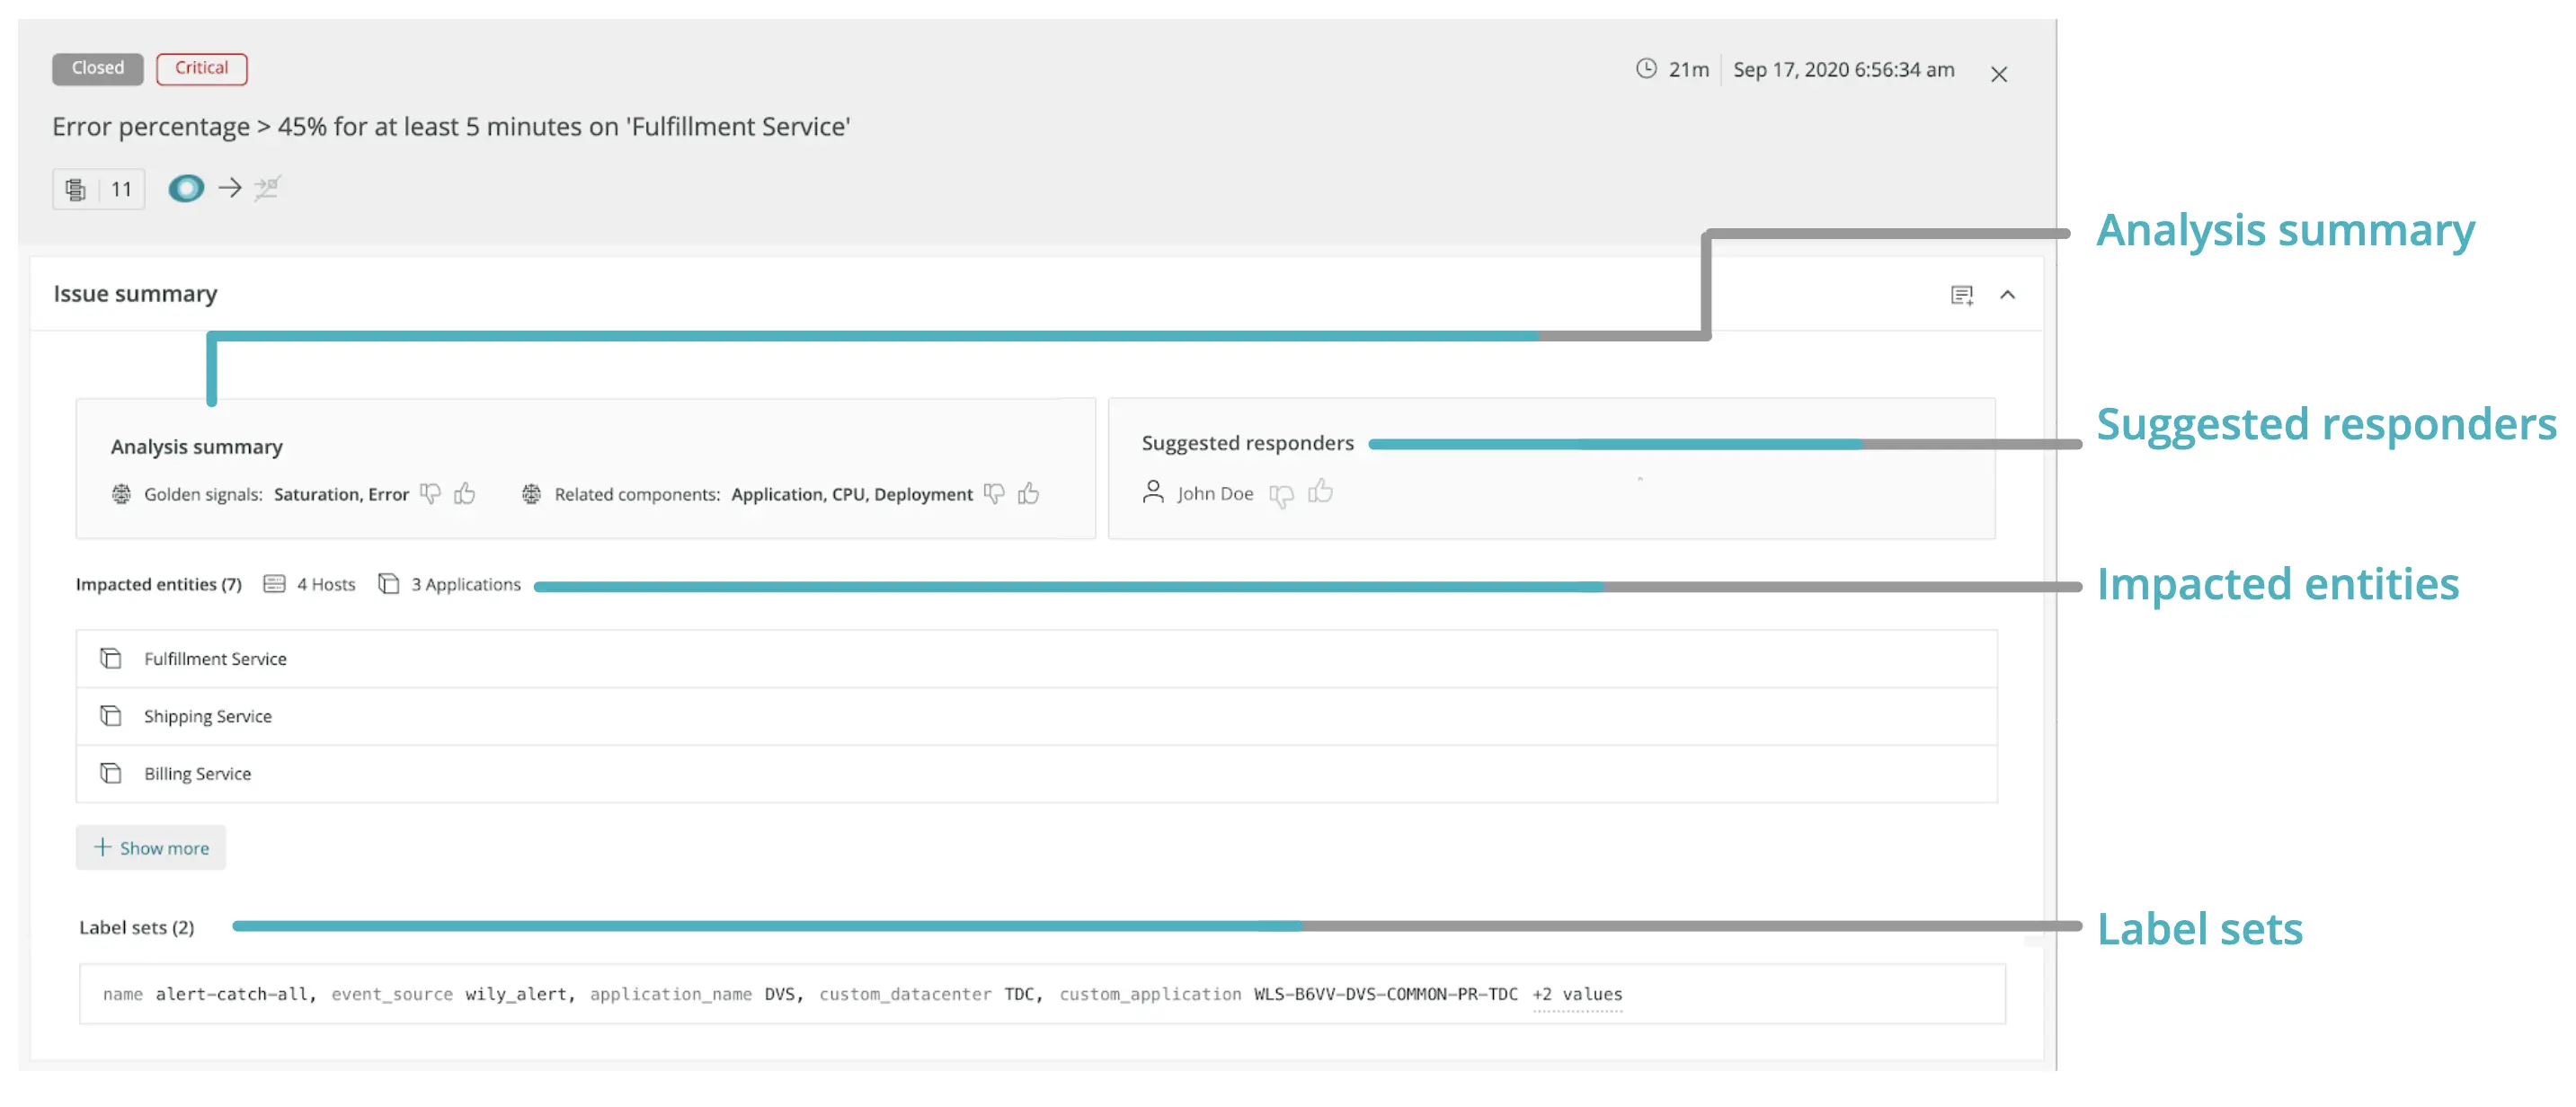Open the Shipping Service entity

(208, 715)
